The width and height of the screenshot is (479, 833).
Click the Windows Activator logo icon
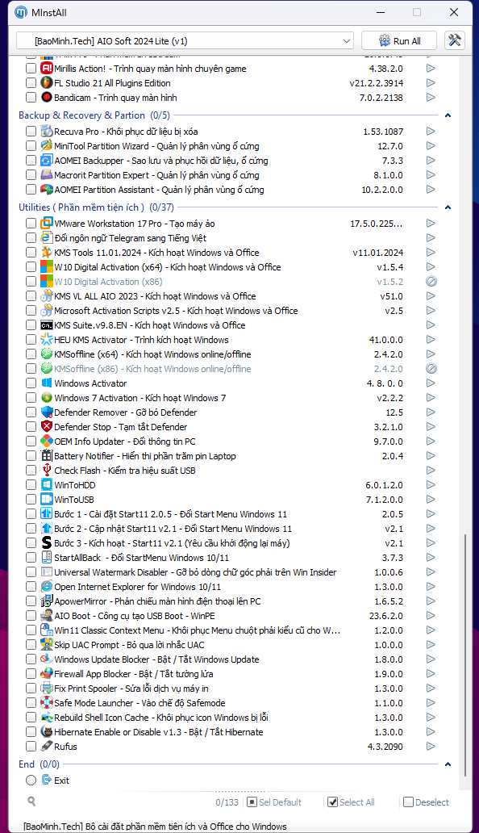point(47,383)
